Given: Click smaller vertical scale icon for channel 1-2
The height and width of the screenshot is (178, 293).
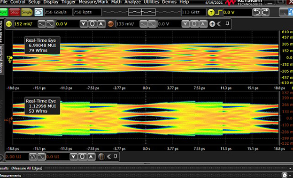Looking at the screenshot, I should click(50, 24).
